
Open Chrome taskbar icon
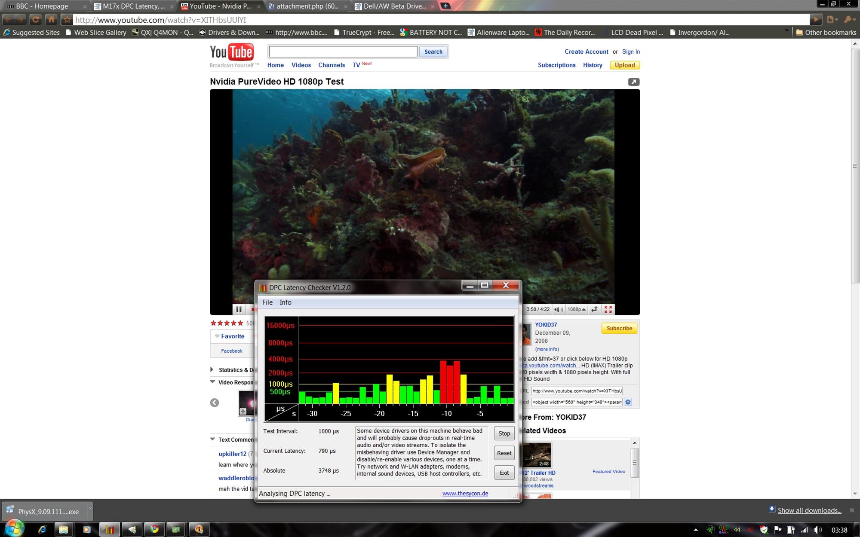click(154, 530)
